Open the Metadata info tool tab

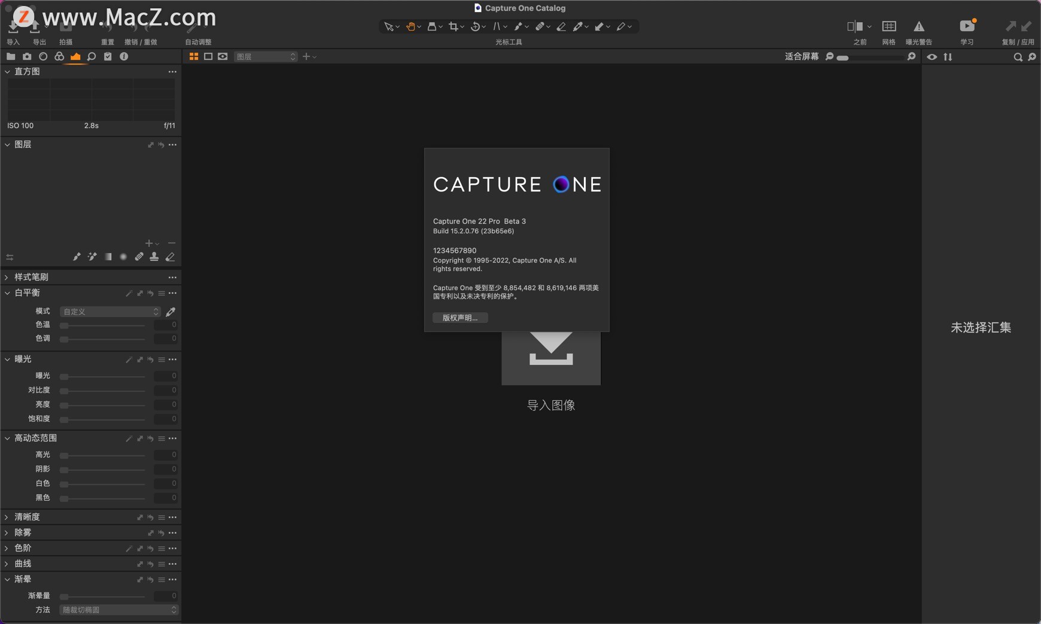pos(124,56)
